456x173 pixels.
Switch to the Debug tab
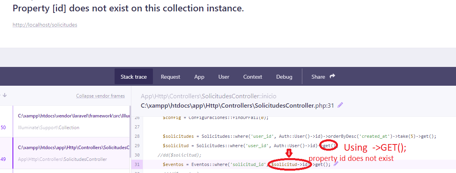[x=284, y=77]
